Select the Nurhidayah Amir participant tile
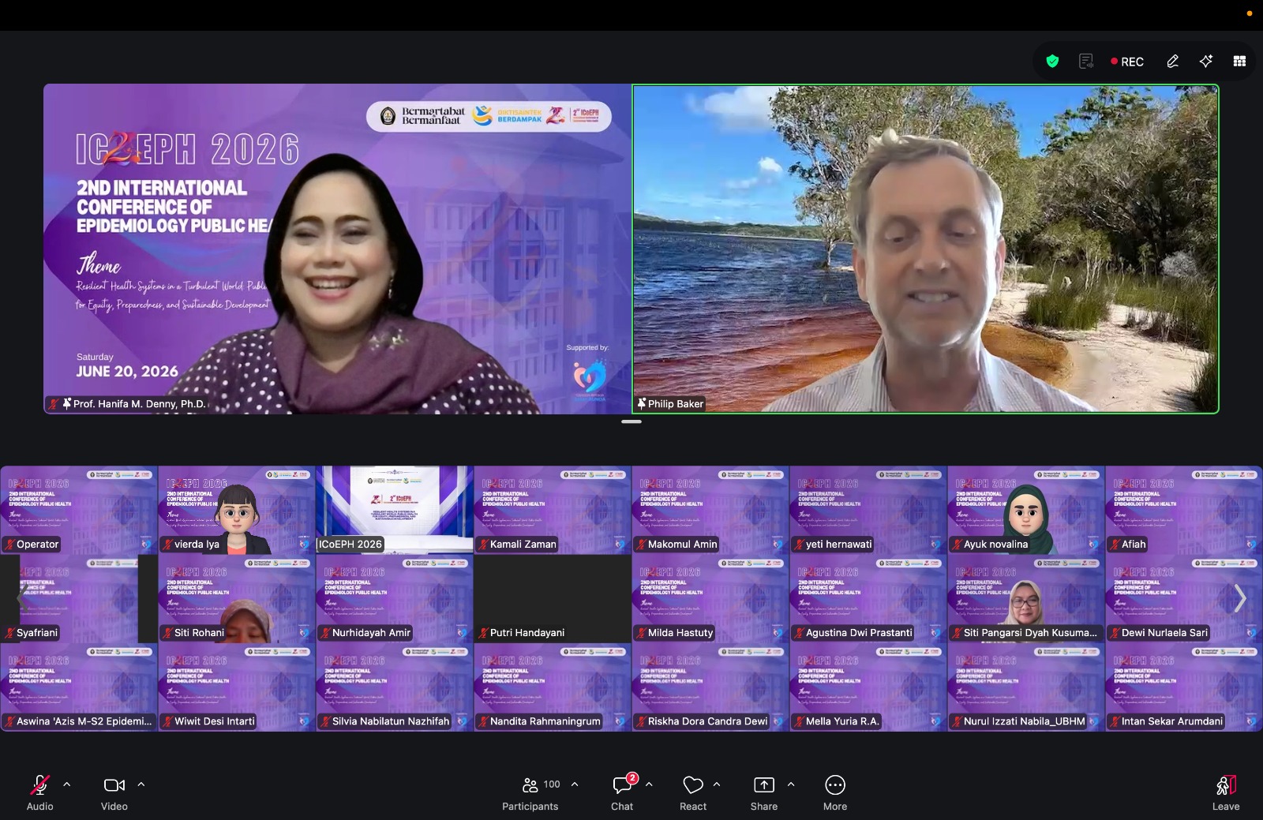Viewport: 1263px width, 820px height. tap(395, 598)
